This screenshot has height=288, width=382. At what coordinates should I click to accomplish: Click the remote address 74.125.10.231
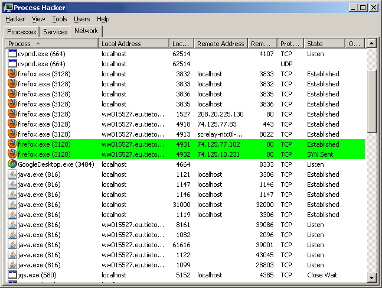click(x=218, y=154)
